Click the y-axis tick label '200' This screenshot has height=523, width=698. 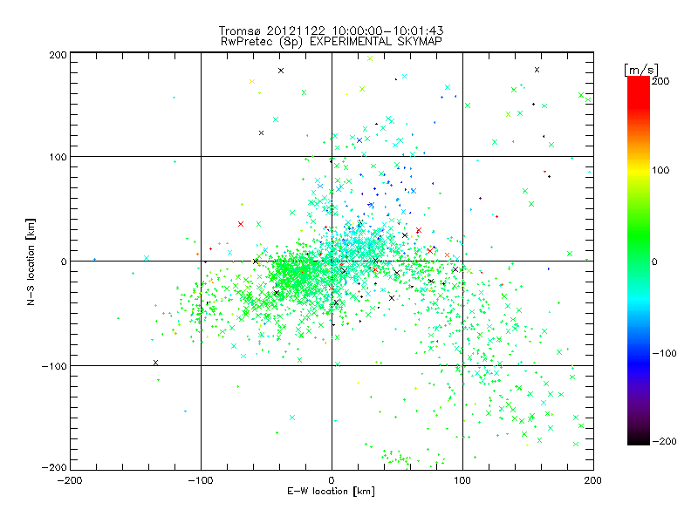pyautogui.click(x=58, y=55)
